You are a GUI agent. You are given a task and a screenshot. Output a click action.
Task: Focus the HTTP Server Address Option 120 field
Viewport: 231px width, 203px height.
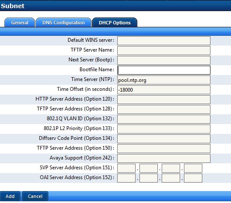(164, 100)
